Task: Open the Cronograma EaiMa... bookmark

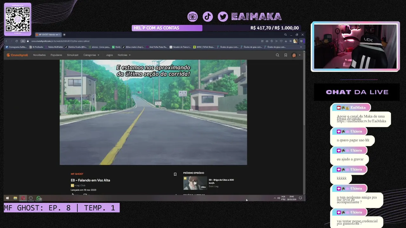Action: [16, 47]
